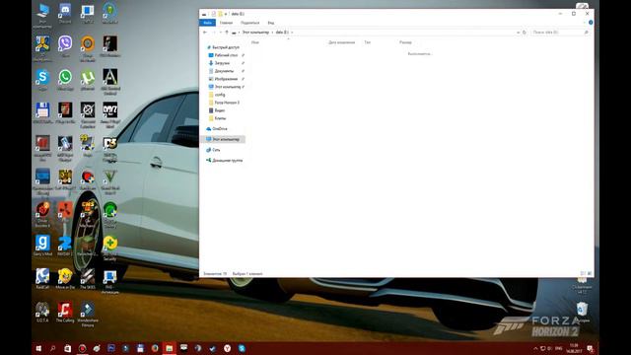
Task: Open Firefox from the taskbar
Action: click(x=155, y=348)
